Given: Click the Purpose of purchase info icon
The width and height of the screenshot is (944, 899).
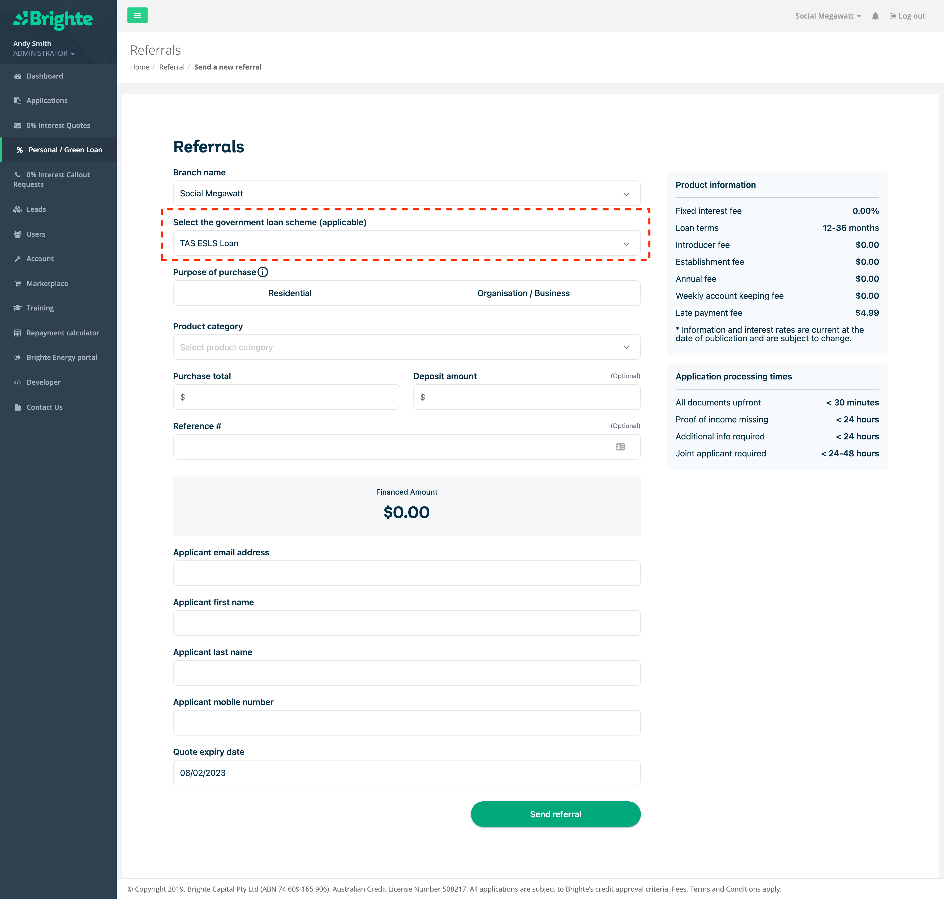Looking at the screenshot, I should pyautogui.click(x=263, y=272).
